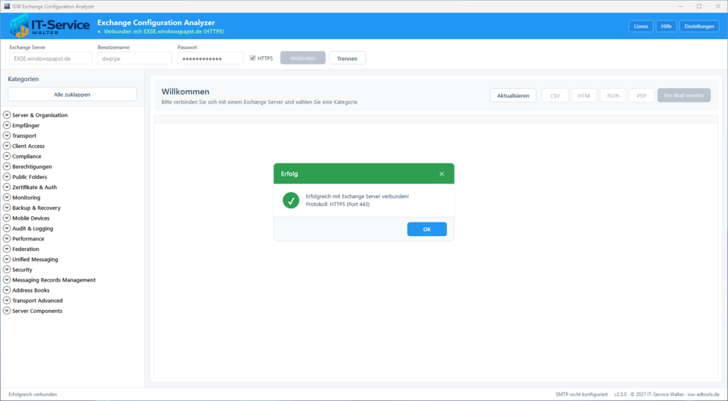Export as HTM
728x401 pixels.
(x=584, y=95)
